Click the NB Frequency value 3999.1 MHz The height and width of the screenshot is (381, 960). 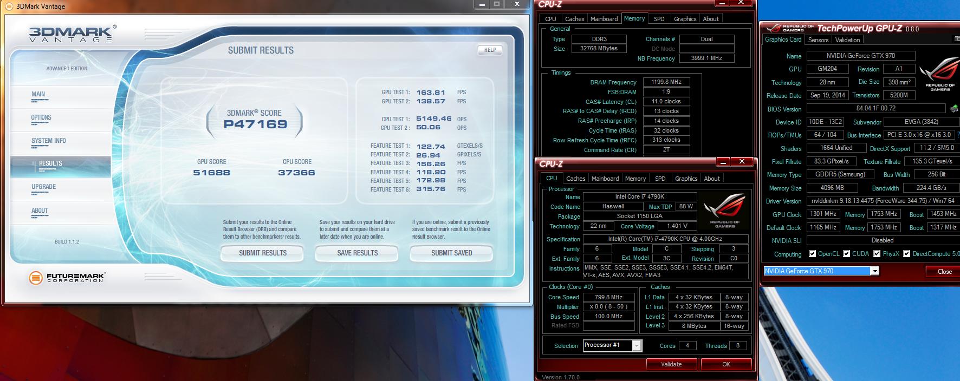click(x=706, y=58)
